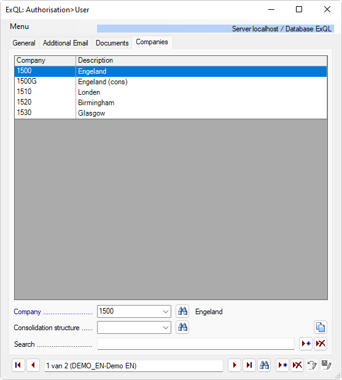The image size is (342, 380).
Task: Expand the Company dropdown showing 1500
Action: point(166,311)
